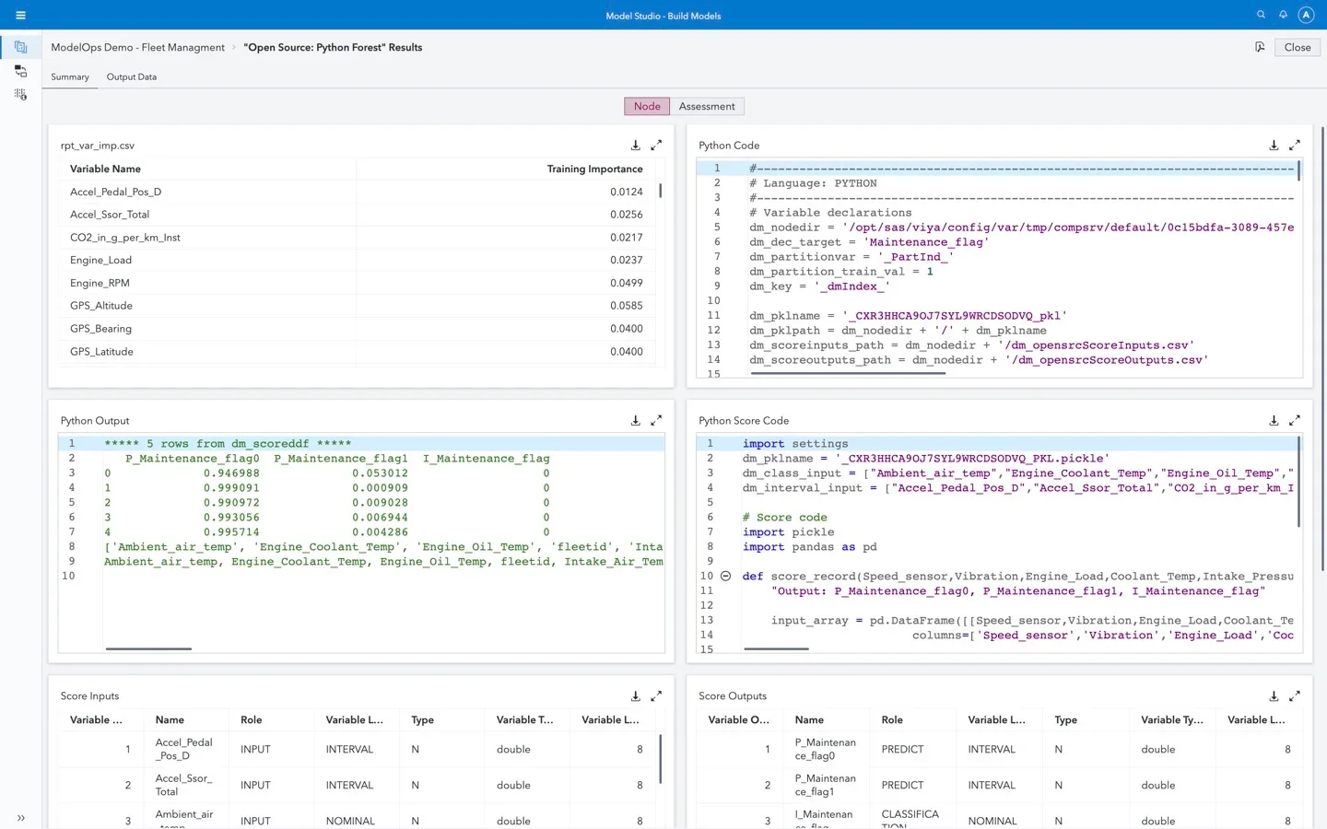
Task: Click the search icon in the header
Action: (x=1261, y=15)
